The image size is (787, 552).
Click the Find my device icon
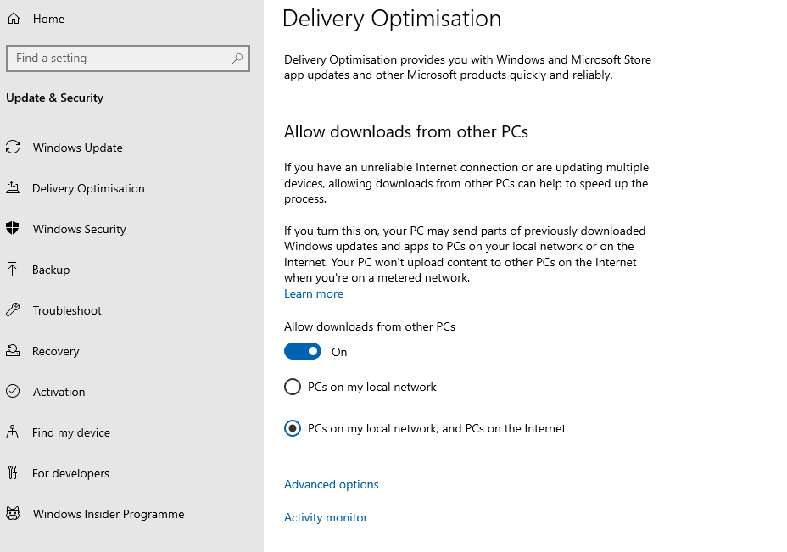[13, 432]
